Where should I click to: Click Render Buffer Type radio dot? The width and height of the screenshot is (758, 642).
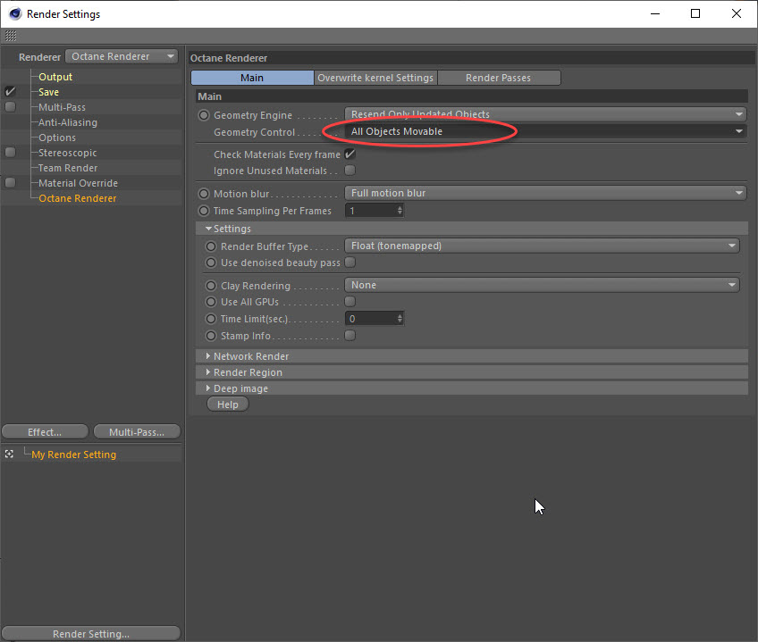click(x=211, y=246)
